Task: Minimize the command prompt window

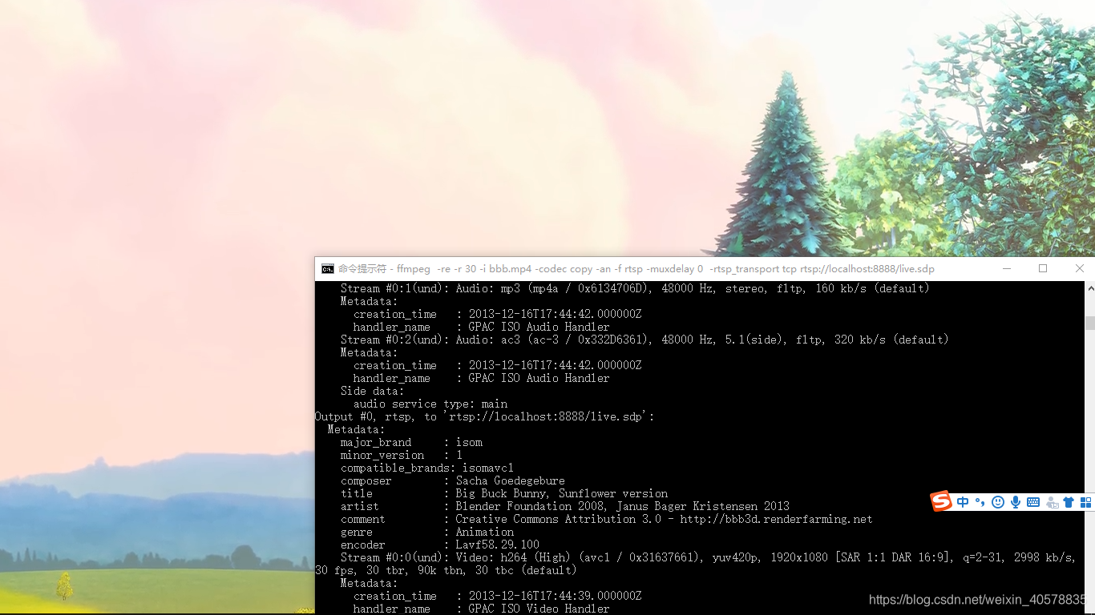Action: (1007, 268)
